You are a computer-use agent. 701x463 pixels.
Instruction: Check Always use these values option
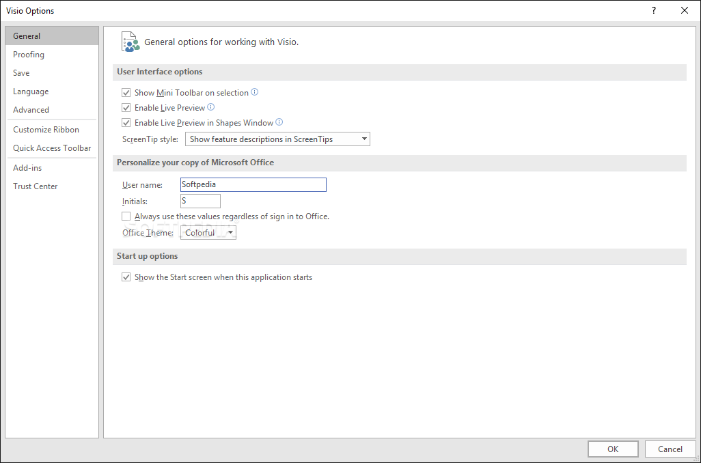click(126, 216)
